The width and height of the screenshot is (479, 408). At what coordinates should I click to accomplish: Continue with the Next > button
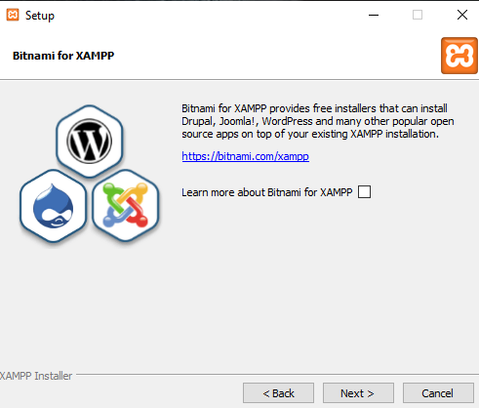tap(358, 393)
